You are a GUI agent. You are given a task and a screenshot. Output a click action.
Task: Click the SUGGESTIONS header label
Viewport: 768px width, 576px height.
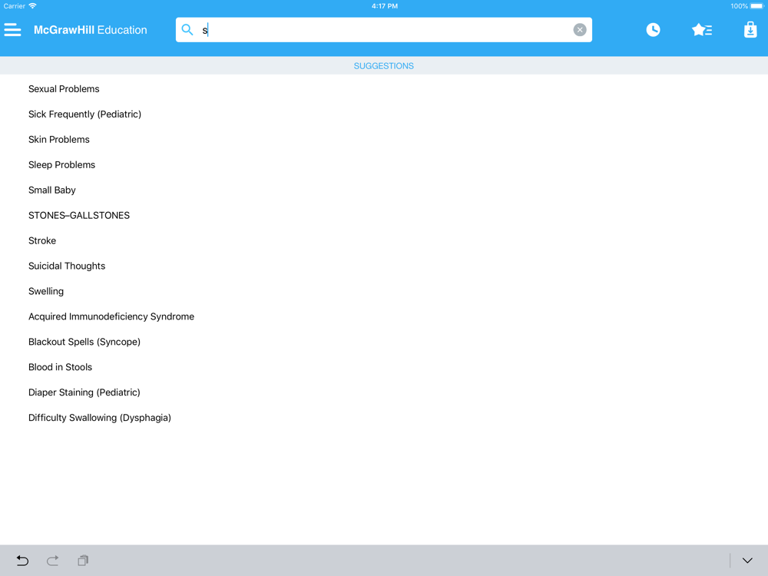point(383,65)
